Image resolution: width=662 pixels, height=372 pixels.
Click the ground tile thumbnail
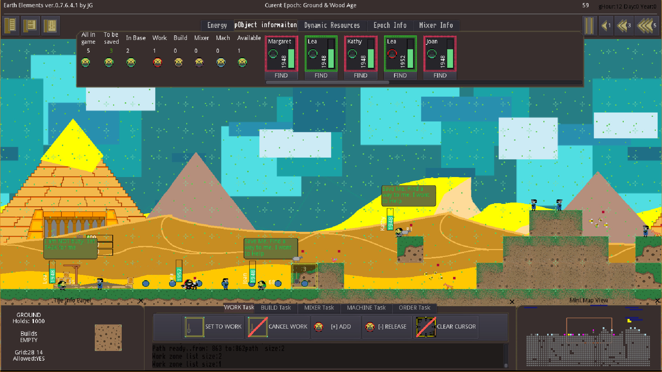[108, 338]
